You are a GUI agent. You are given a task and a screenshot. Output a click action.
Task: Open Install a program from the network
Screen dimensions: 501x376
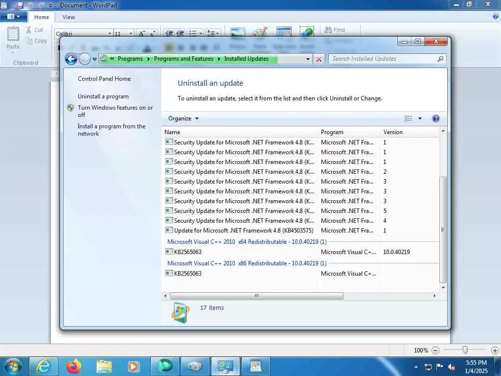pos(112,130)
